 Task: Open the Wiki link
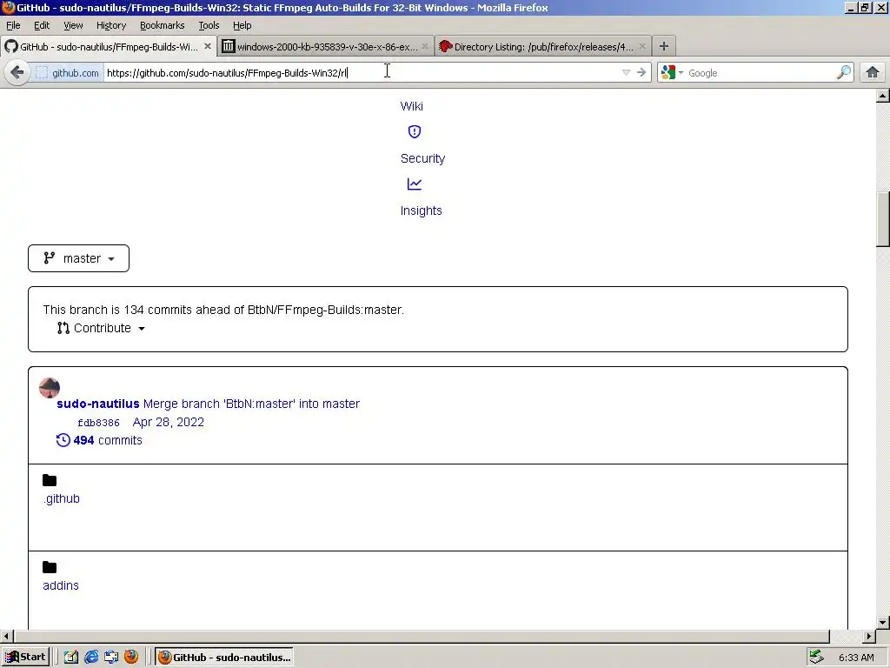411,106
